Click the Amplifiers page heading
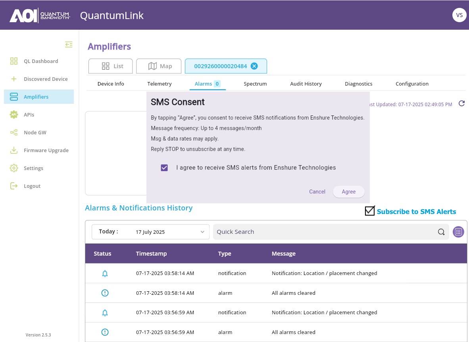The width and height of the screenshot is (469, 342). pos(109,47)
